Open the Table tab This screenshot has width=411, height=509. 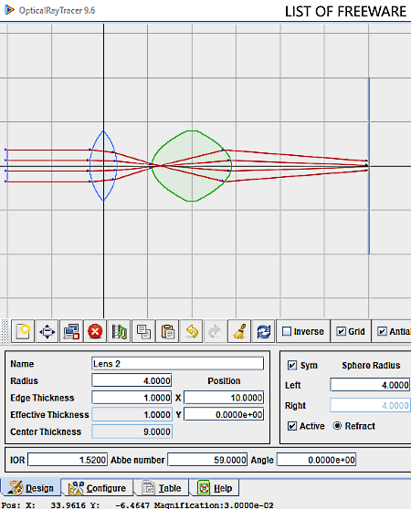coord(162,488)
